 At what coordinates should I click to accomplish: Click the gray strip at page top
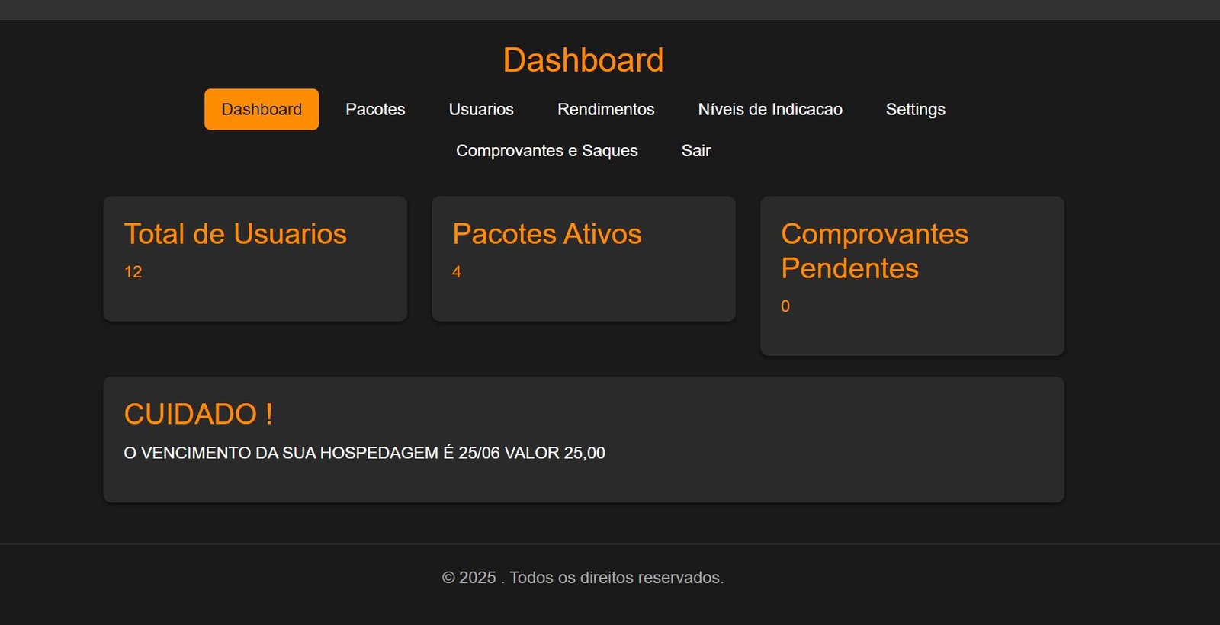(x=610, y=9)
